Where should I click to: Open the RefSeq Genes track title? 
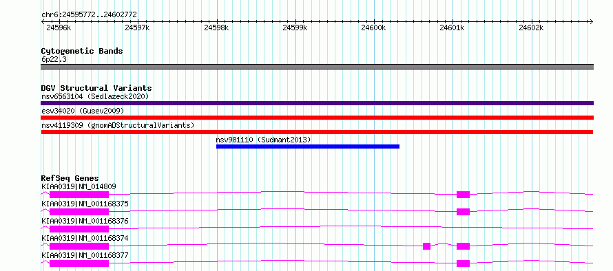[x=70, y=178]
